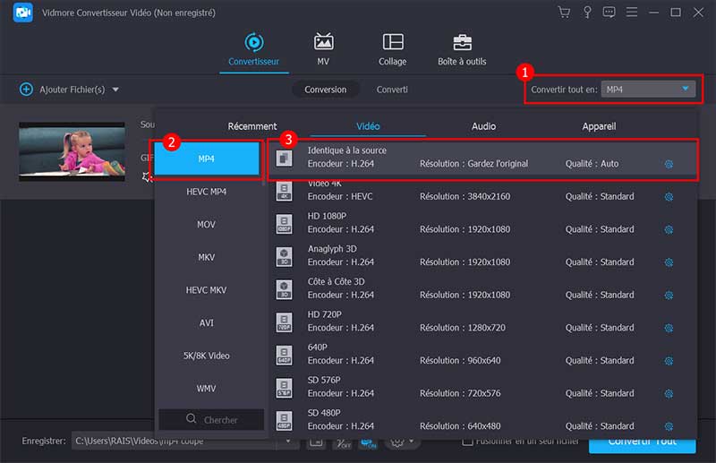Click the Chercher search field
The image size is (716, 463).
(211, 419)
